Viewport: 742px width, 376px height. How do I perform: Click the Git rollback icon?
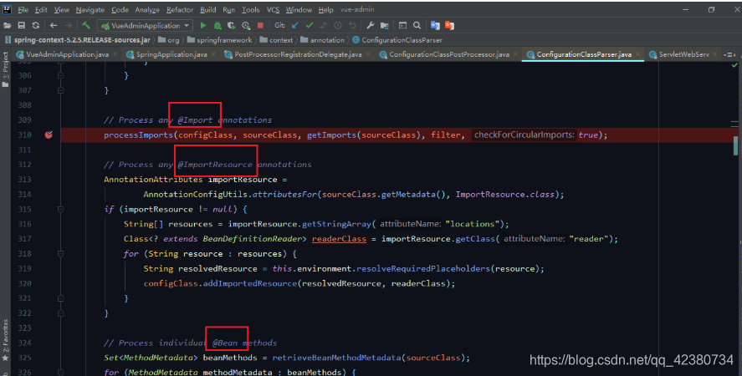click(x=352, y=26)
